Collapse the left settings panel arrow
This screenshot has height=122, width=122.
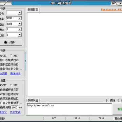point(25,61)
